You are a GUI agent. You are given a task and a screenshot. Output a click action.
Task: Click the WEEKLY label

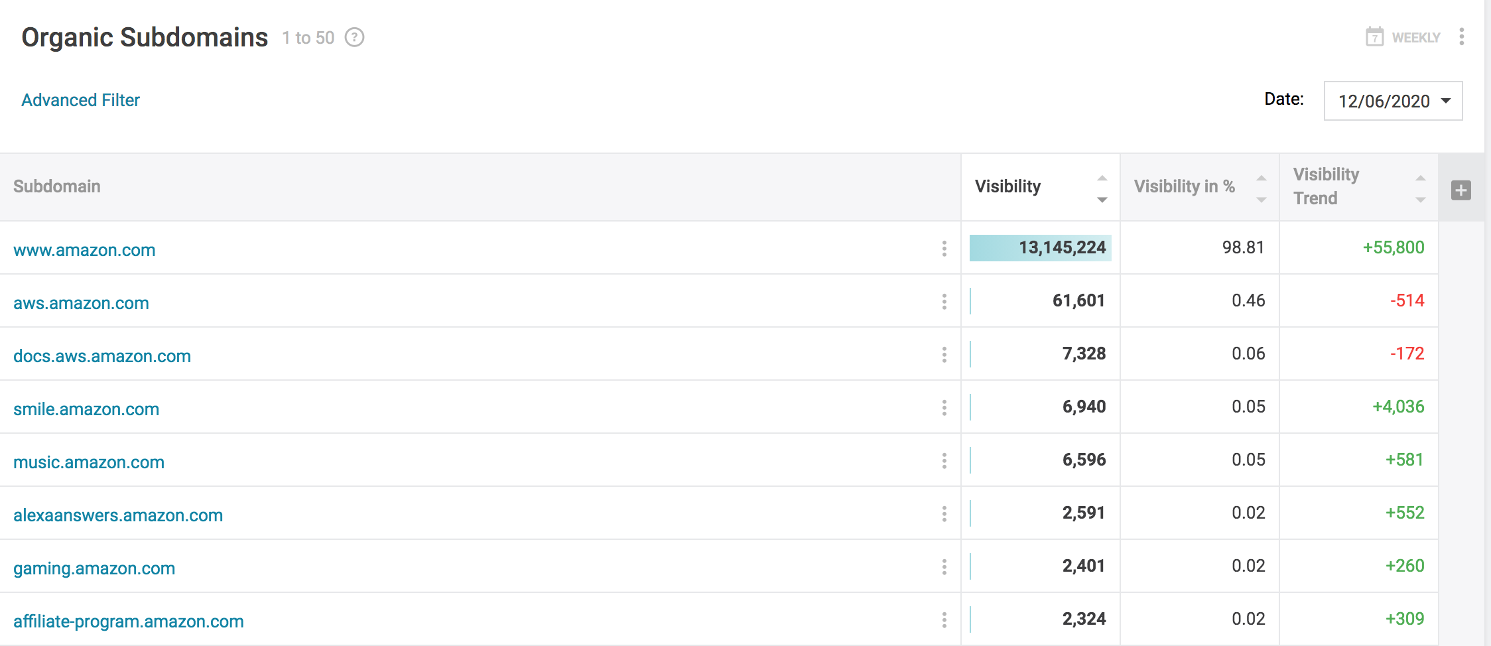(1415, 38)
